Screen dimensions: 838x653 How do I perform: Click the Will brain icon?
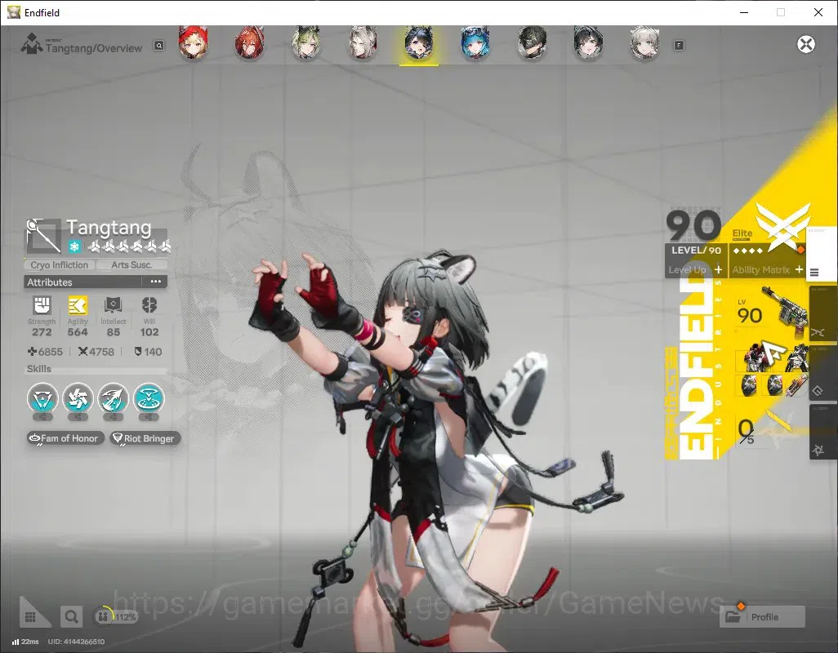[x=149, y=305]
